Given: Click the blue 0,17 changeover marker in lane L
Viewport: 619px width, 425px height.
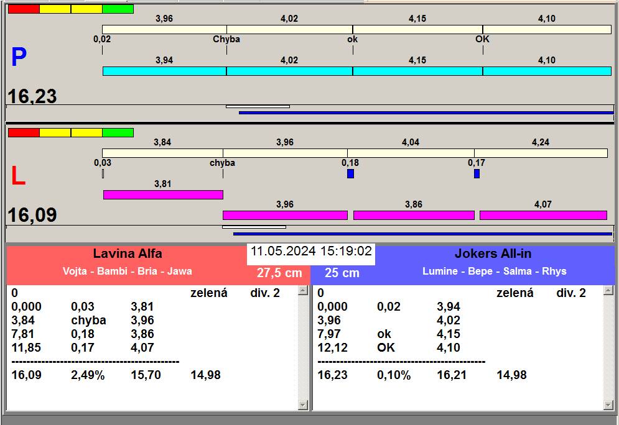Looking at the screenshot, I should coord(477,173).
